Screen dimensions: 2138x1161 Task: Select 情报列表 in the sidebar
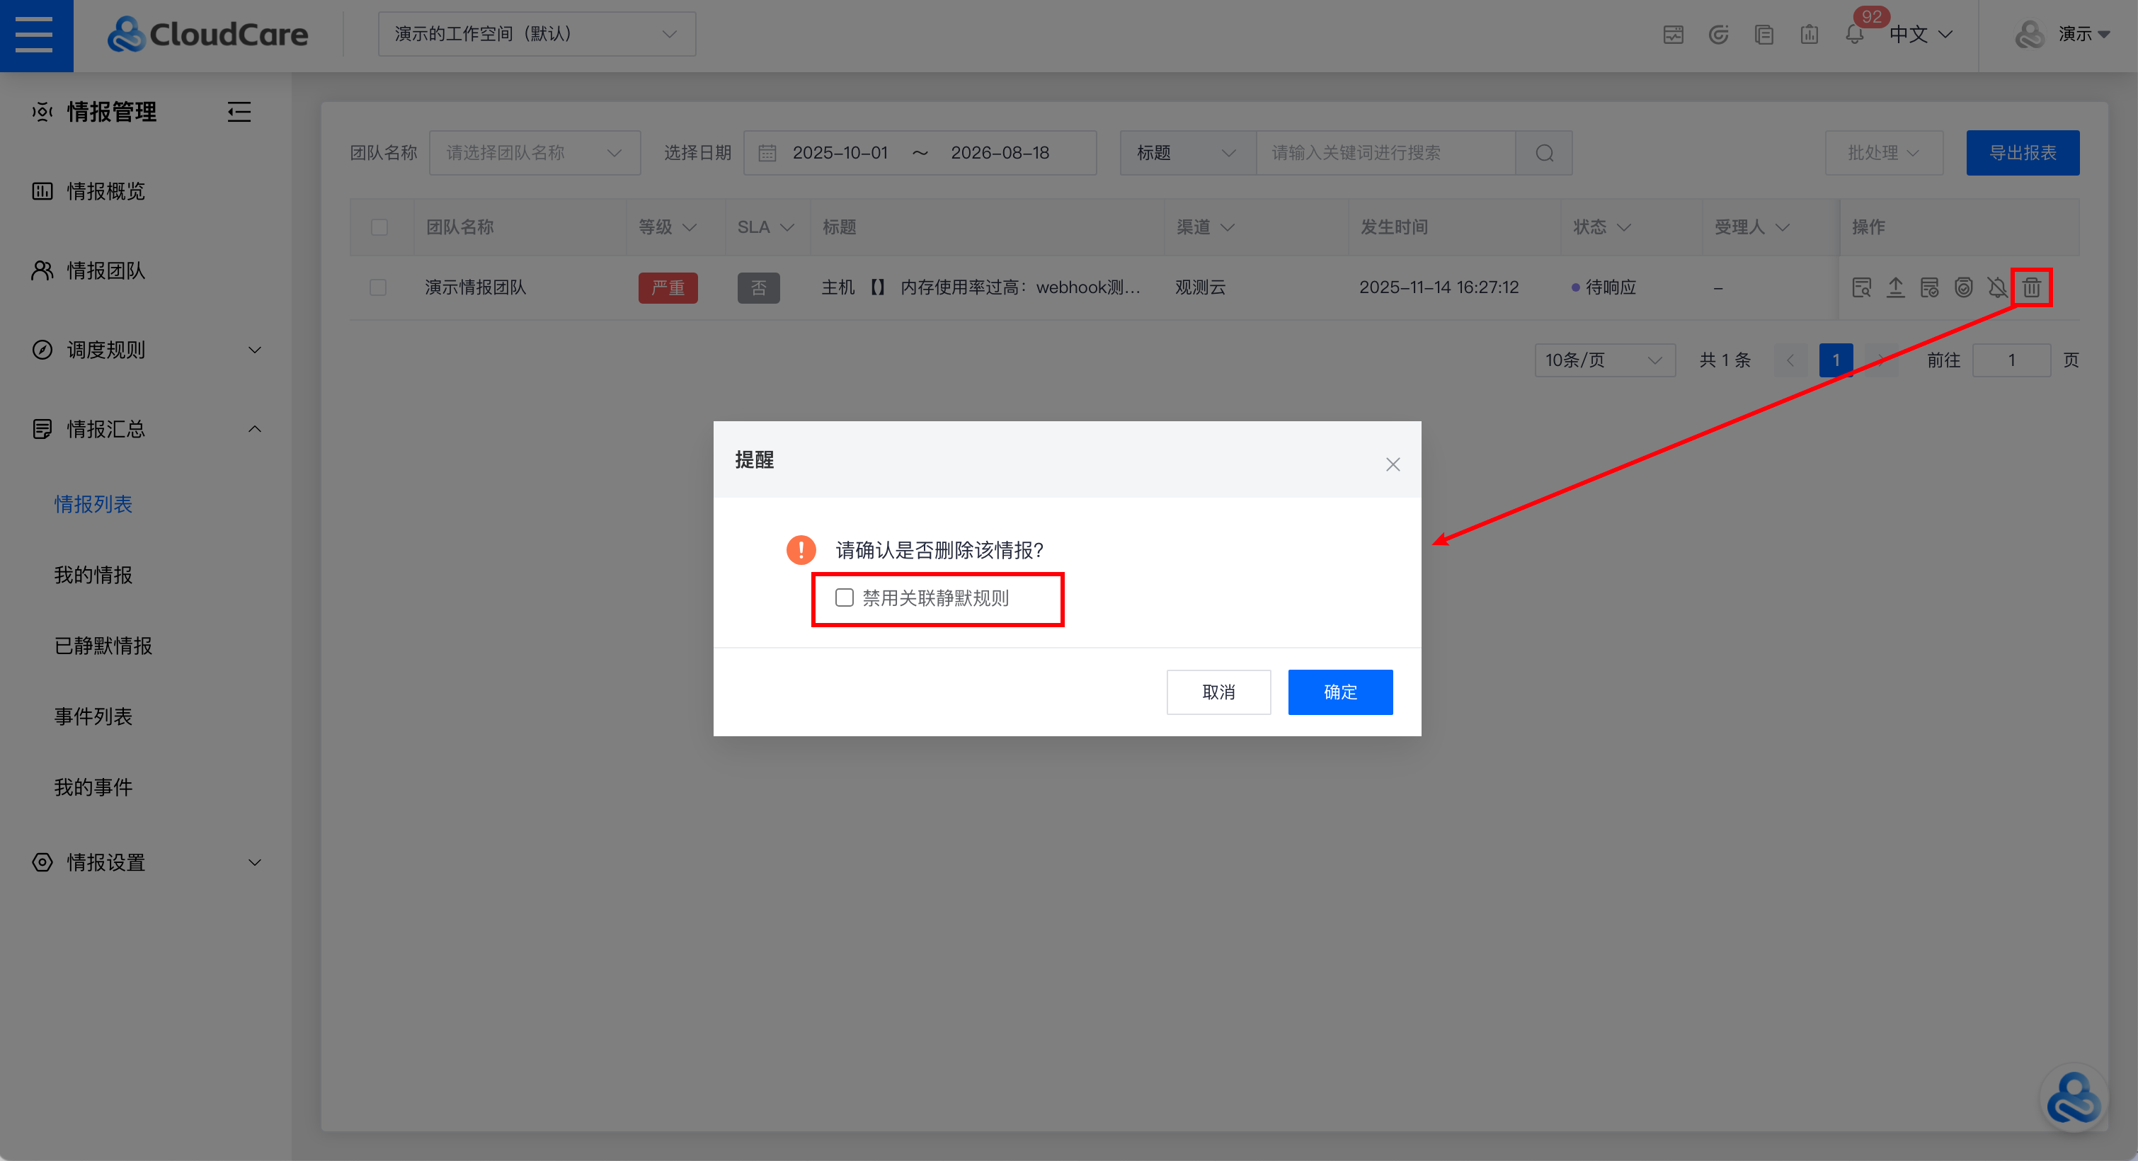[x=93, y=505]
